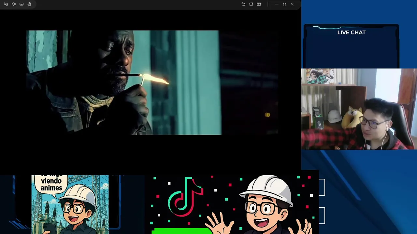Open the keyboard icon in top toolbar

(22, 4)
